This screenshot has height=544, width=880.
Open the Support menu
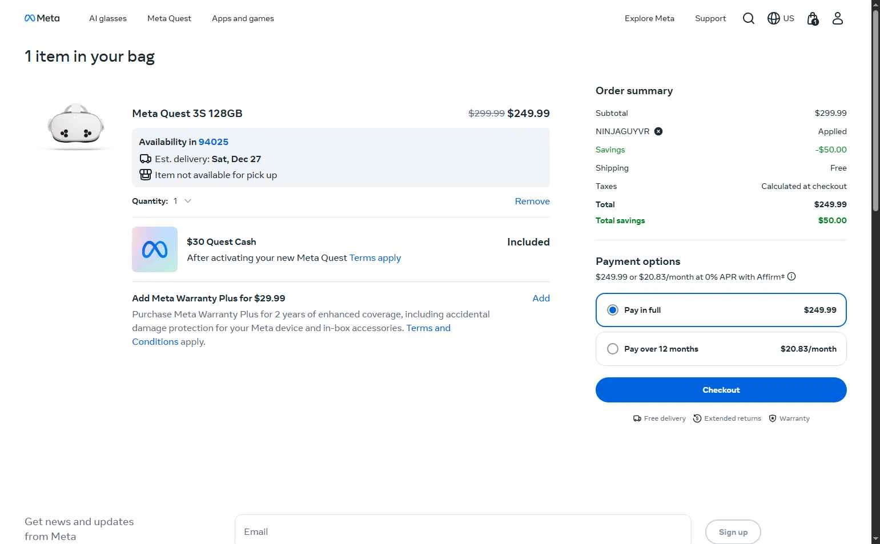tap(710, 18)
